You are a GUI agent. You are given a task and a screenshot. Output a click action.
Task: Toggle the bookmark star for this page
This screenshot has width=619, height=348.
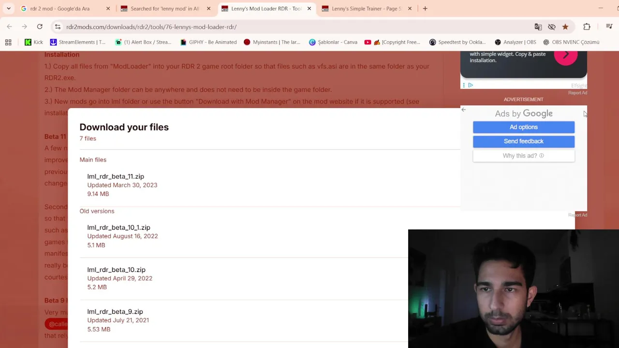565,27
